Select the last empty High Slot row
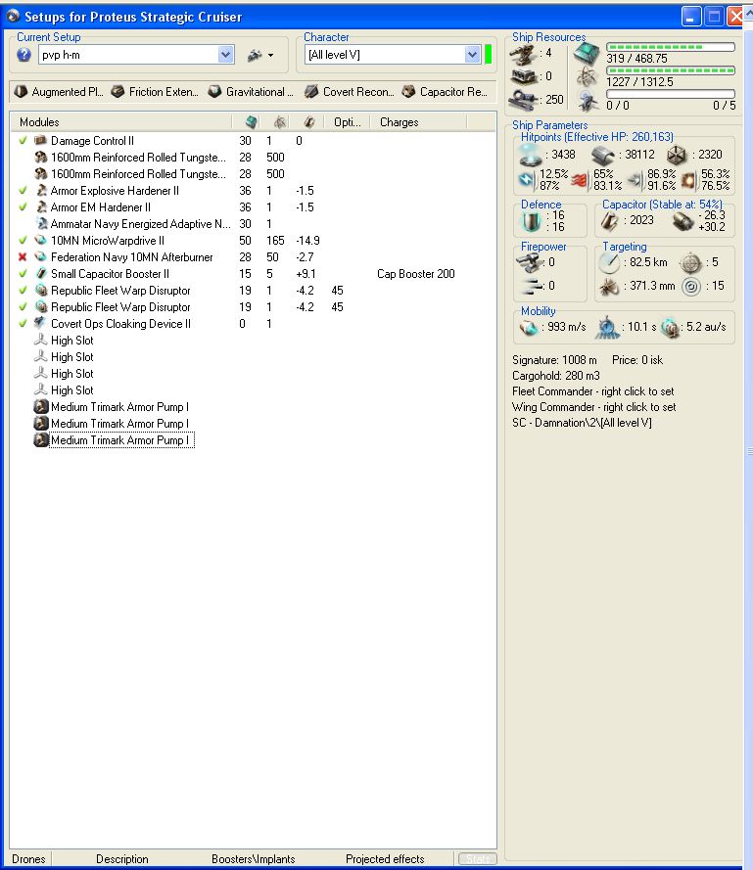The width and height of the screenshot is (753, 870). [72, 390]
